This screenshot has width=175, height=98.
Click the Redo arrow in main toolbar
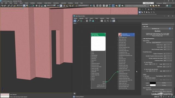(5, 6)
